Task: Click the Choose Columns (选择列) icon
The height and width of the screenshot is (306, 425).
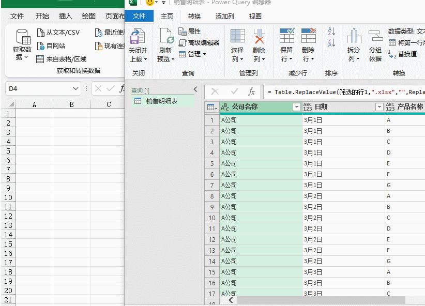Action: (x=238, y=36)
